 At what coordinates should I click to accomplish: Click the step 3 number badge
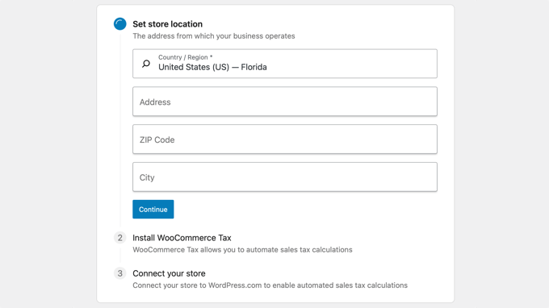pyautogui.click(x=119, y=273)
